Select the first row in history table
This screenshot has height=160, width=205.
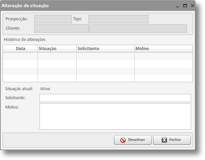click(x=98, y=56)
